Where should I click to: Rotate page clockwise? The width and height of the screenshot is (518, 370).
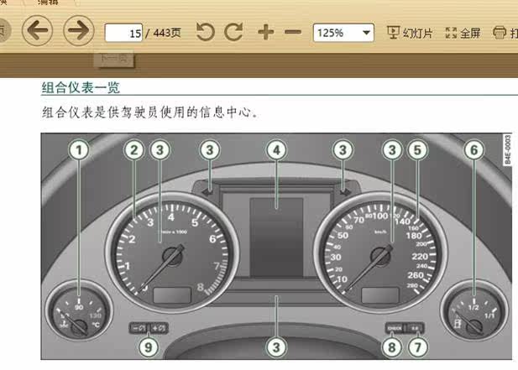(x=234, y=32)
